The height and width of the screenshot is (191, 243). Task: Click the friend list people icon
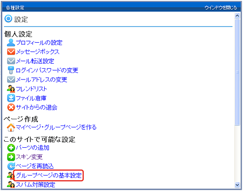(11, 89)
